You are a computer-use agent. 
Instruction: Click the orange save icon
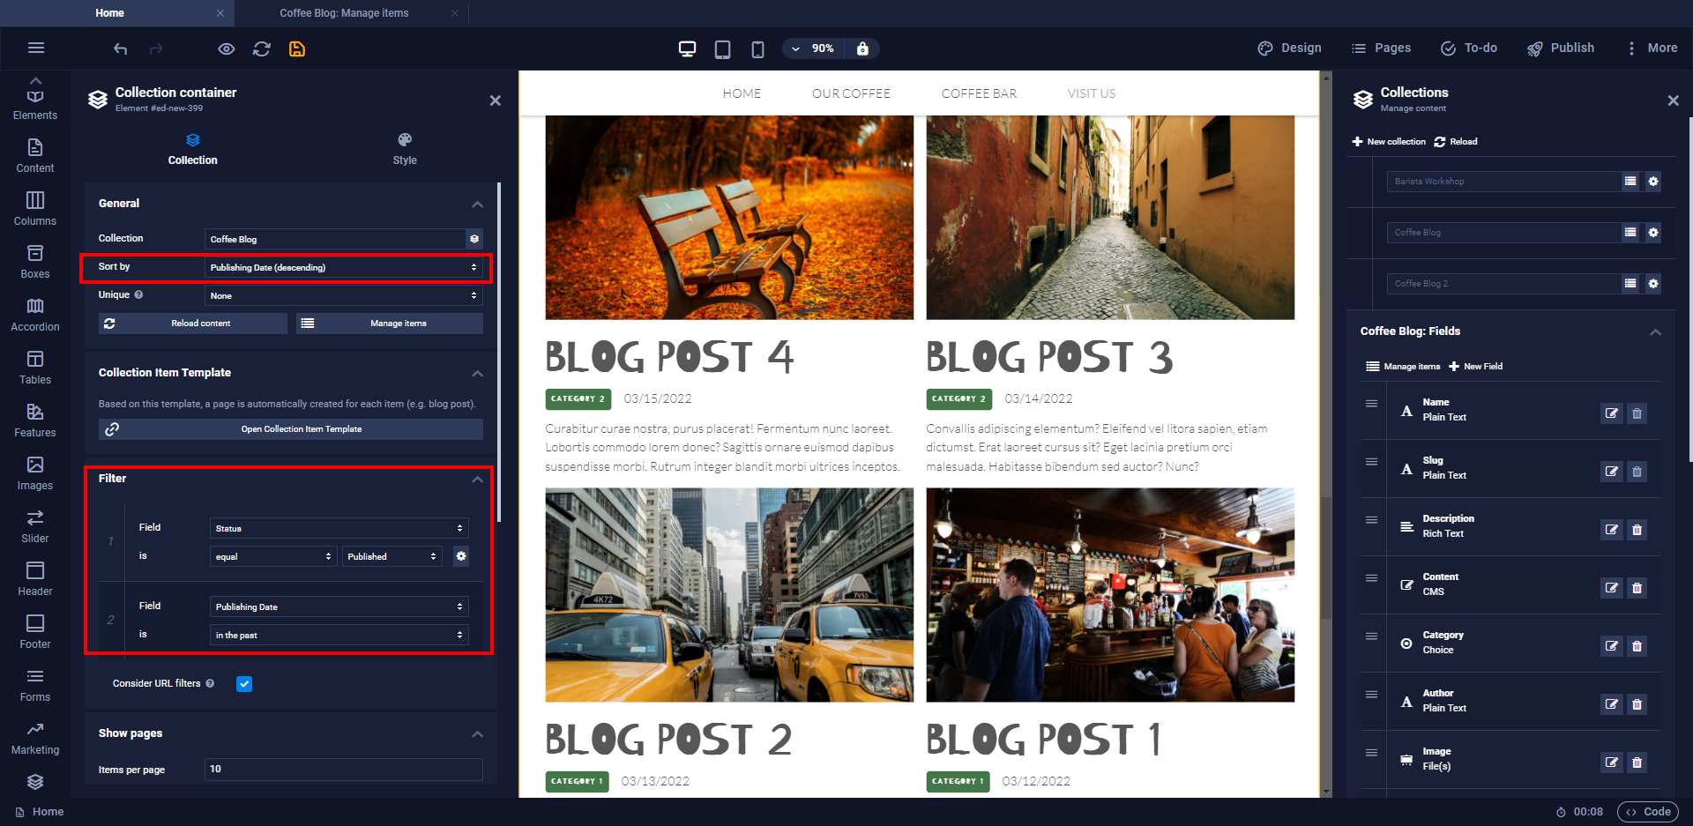tap(297, 49)
